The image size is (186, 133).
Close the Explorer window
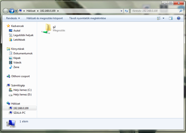[x=179, y=3]
